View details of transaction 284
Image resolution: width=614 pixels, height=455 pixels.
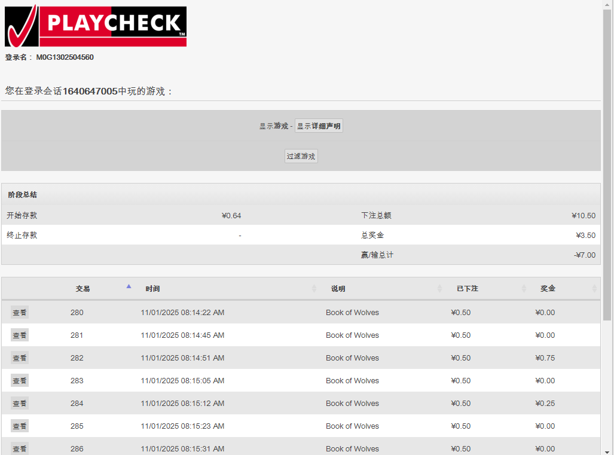pos(20,404)
